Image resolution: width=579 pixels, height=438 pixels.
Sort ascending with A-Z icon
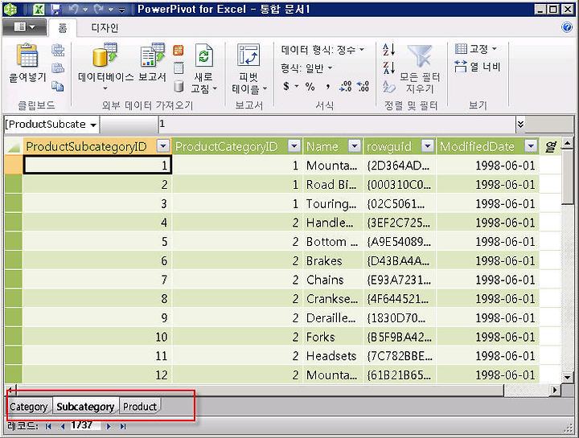pyautogui.click(x=389, y=49)
